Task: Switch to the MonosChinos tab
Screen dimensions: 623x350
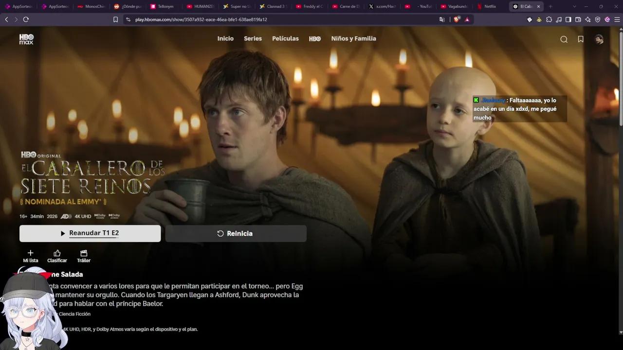Action: pyautogui.click(x=92, y=6)
